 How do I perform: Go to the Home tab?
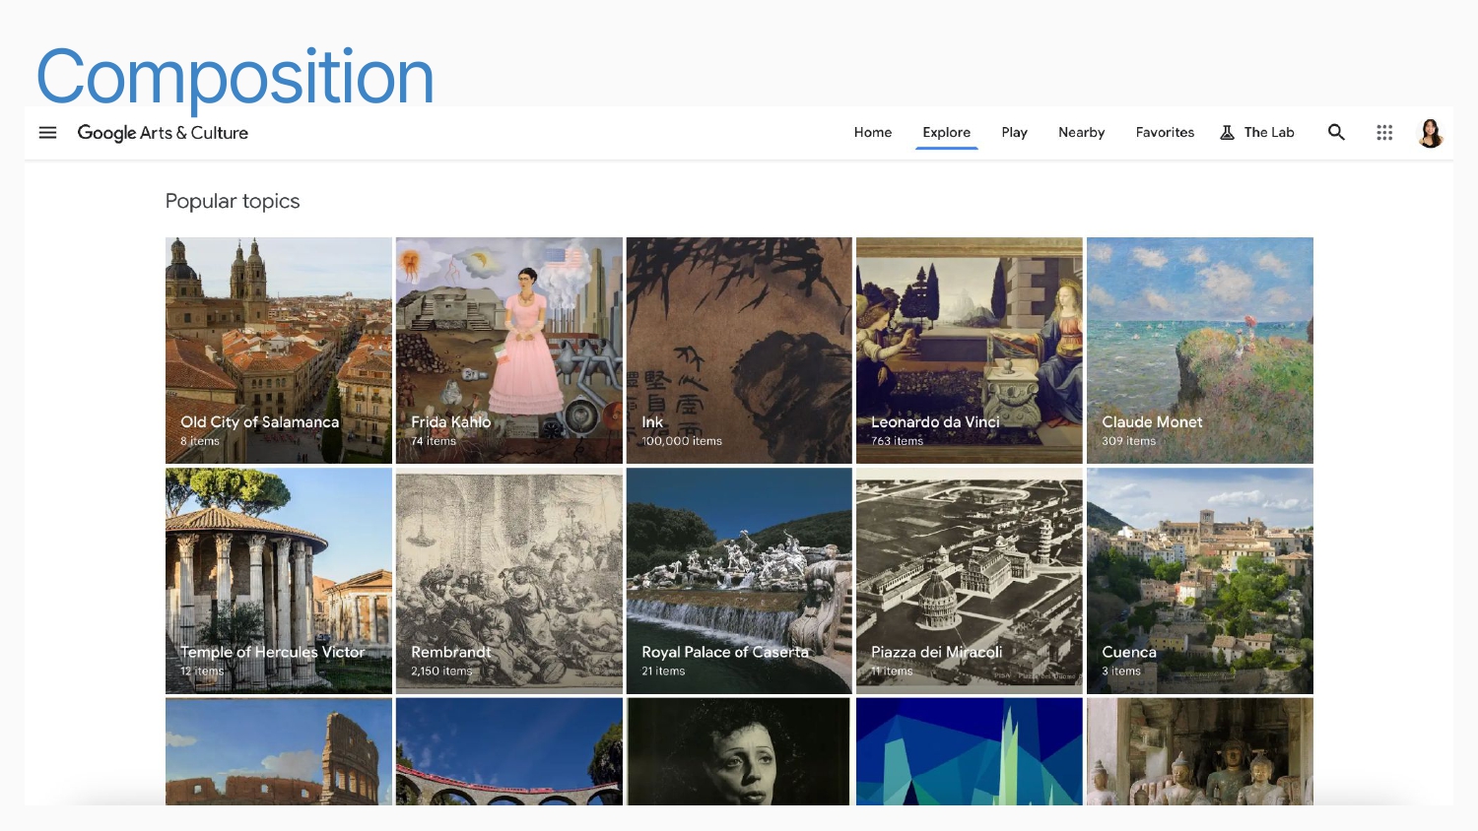pyautogui.click(x=872, y=133)
